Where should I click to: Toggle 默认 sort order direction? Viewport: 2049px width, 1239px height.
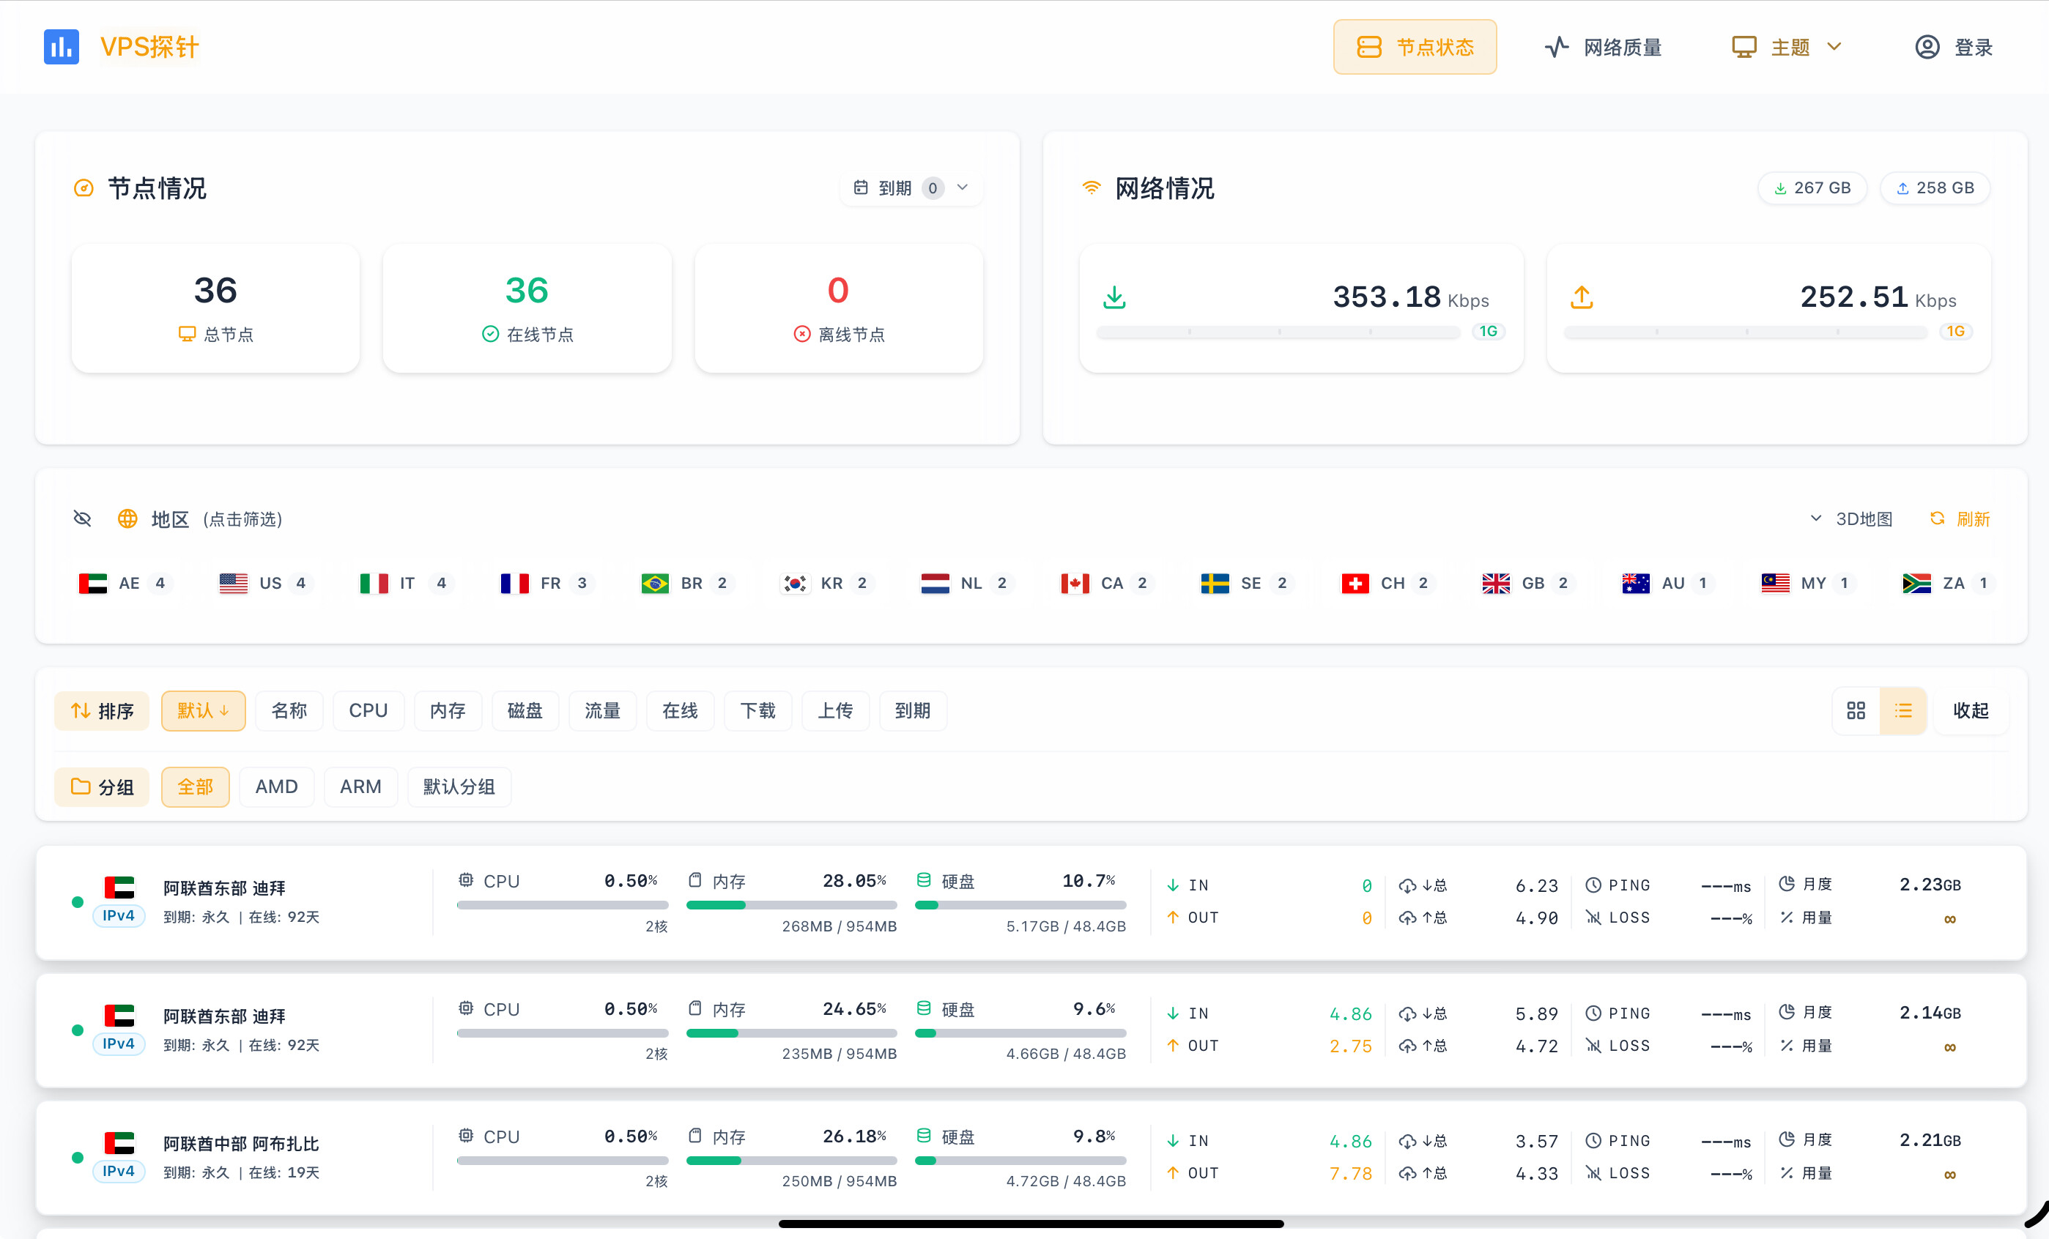pos(203,710)
